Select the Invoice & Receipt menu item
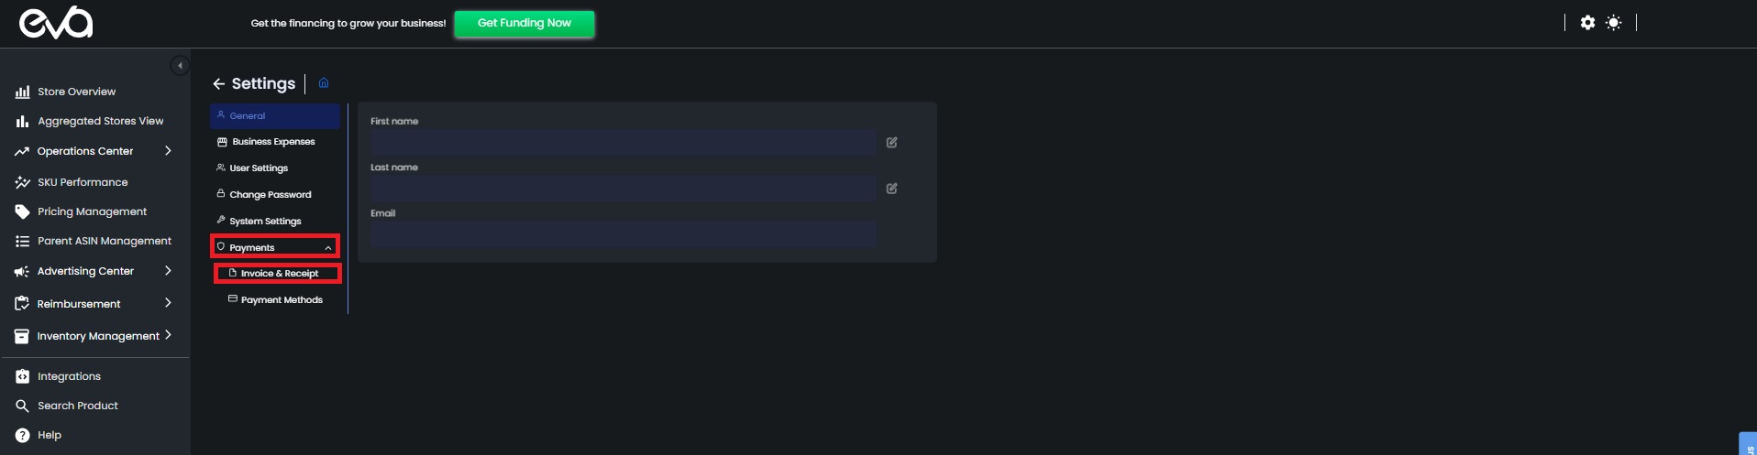 [279, 274]
